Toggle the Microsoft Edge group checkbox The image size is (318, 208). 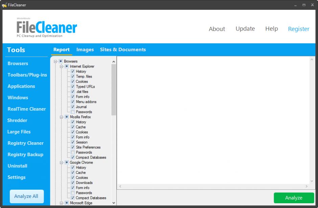67,203
